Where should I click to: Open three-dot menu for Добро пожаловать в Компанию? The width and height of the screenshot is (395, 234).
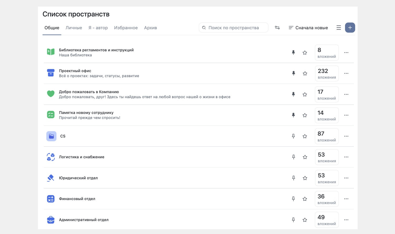(346, 94)
